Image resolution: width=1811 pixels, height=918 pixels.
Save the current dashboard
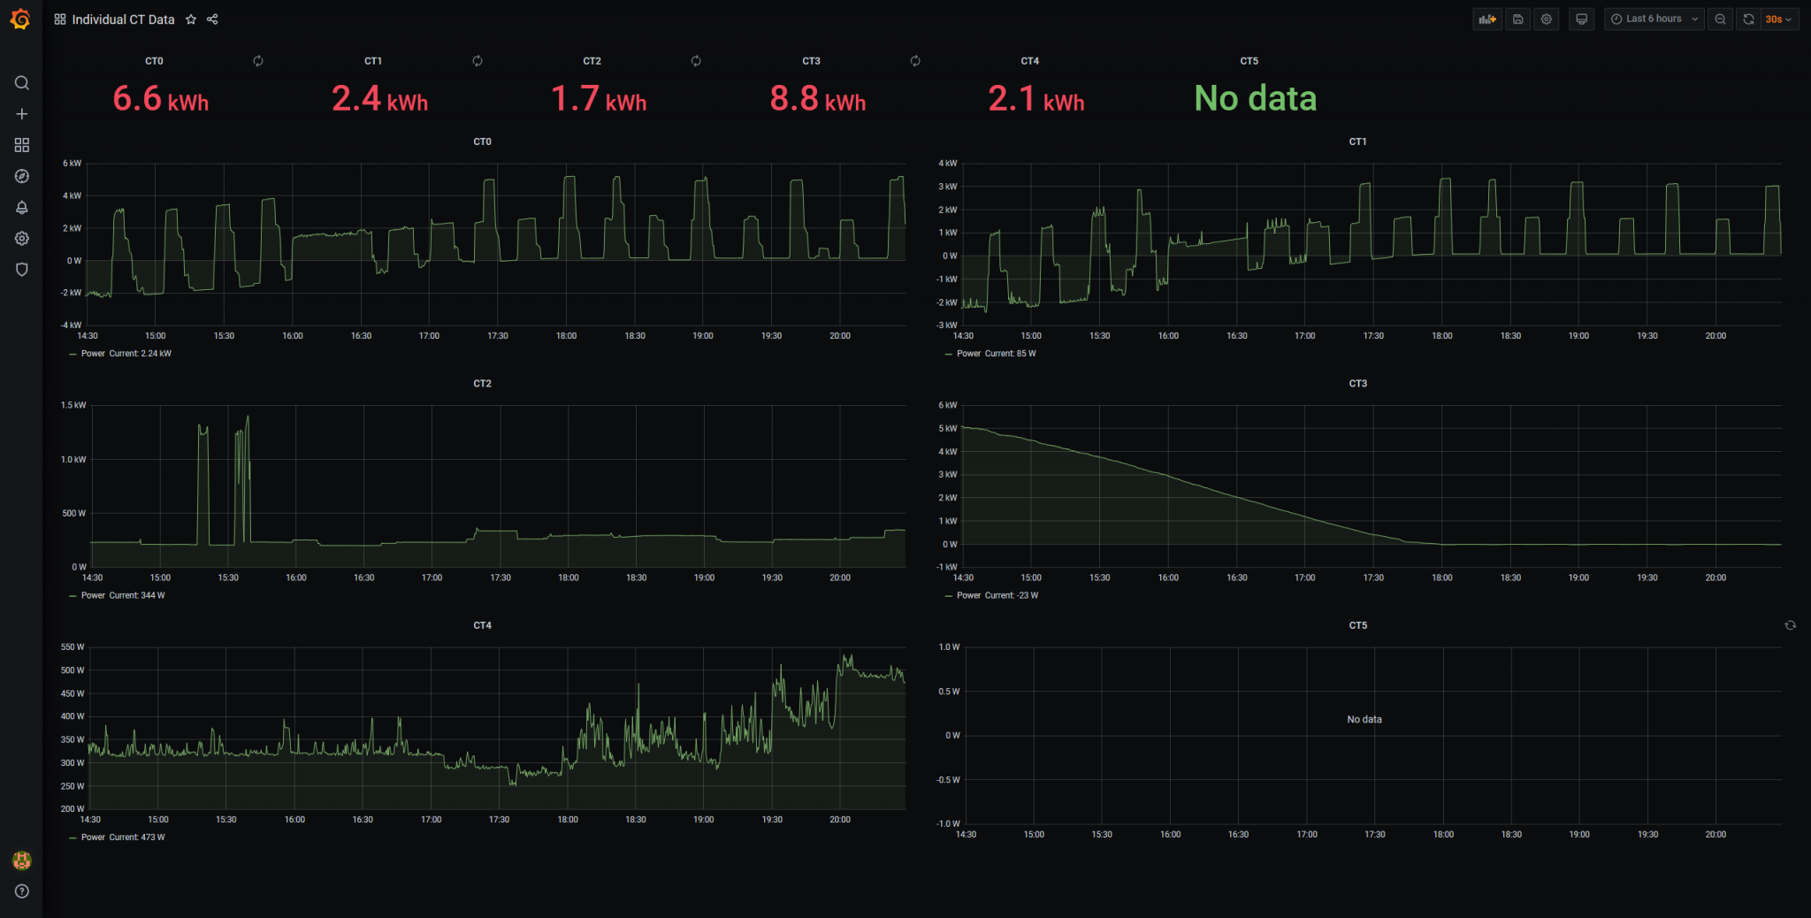[1517, 19]
